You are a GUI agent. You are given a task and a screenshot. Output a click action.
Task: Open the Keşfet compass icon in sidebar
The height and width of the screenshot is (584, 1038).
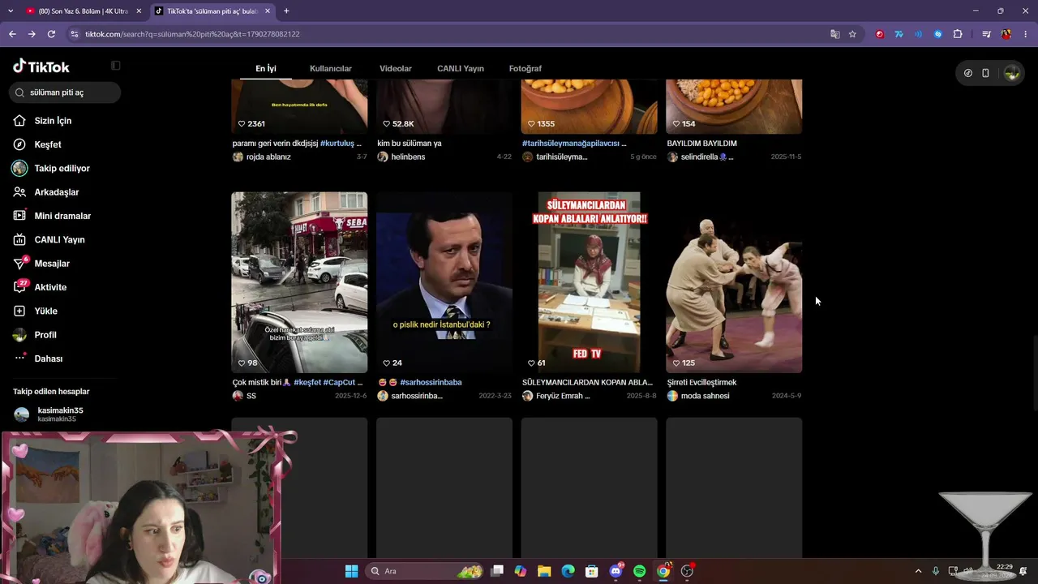(x=19, y=144)
